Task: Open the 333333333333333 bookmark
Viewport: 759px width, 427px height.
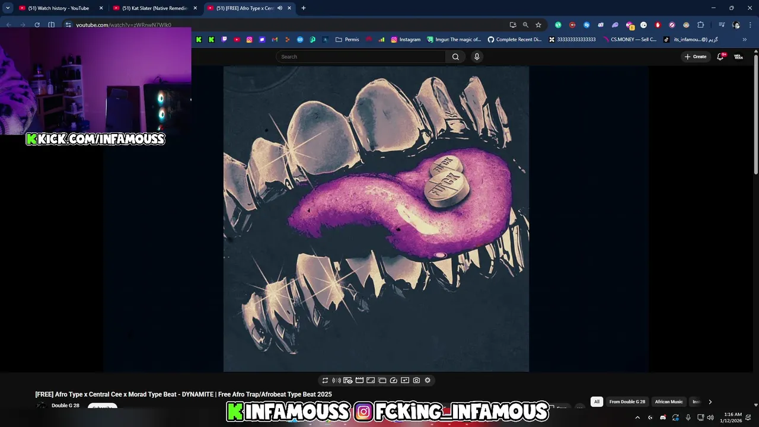Action: click(572, 40)
